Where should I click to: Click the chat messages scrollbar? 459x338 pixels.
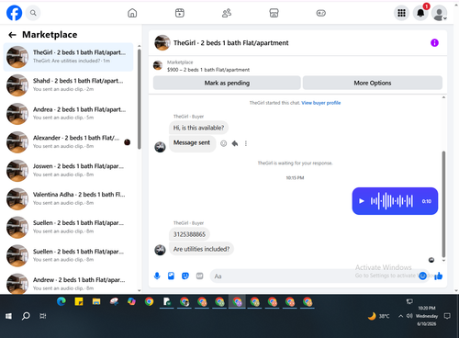[443, 204]
